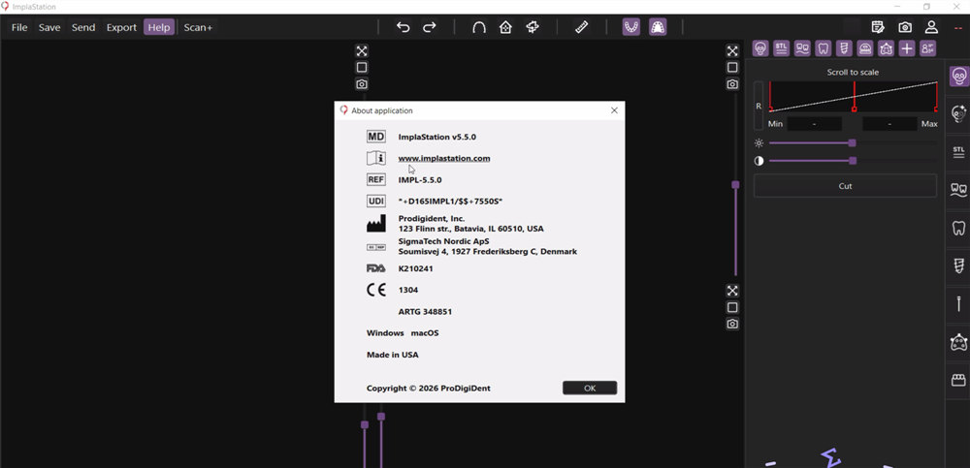Open the Help menu

point(159,27)
